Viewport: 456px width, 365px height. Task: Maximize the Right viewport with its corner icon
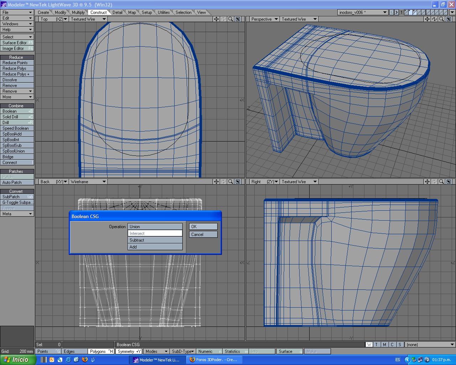(x=449, y=182)
